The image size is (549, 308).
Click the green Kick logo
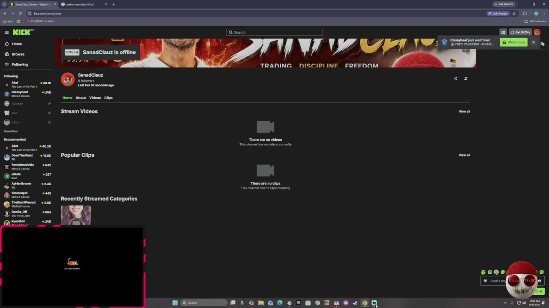coord(23,32)
